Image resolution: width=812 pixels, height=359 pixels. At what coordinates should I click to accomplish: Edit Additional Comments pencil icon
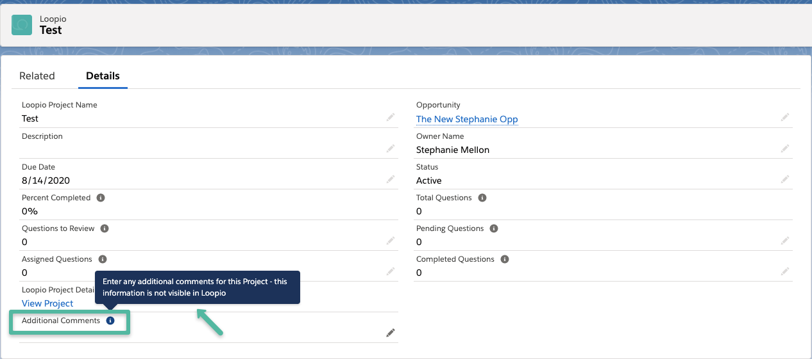click(391, 333)
